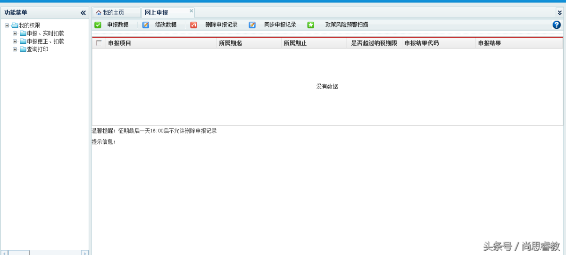Viewport: 566px width, 255px height.
Task: Click the 查询打印 folder icon
Action: point(23,49)
